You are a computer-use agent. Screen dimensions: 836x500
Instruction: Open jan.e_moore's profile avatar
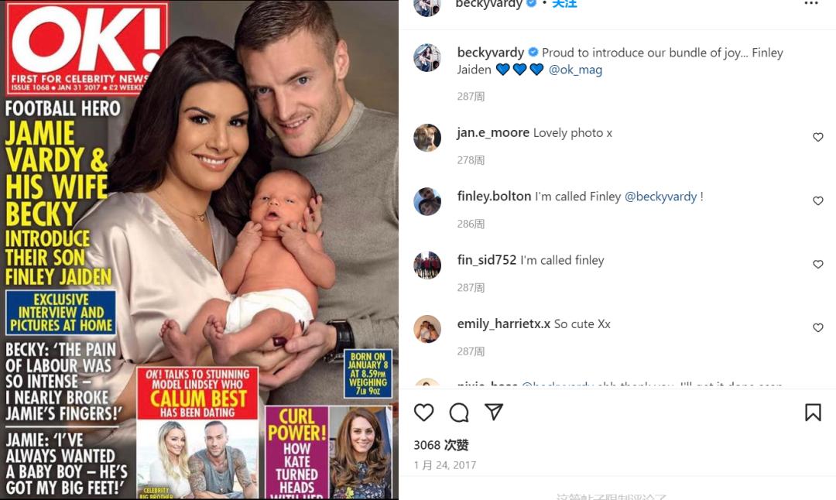pos(427,138)
